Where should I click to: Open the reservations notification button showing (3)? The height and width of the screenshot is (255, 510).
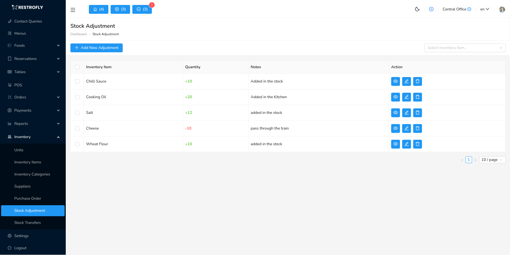[120, 9]
